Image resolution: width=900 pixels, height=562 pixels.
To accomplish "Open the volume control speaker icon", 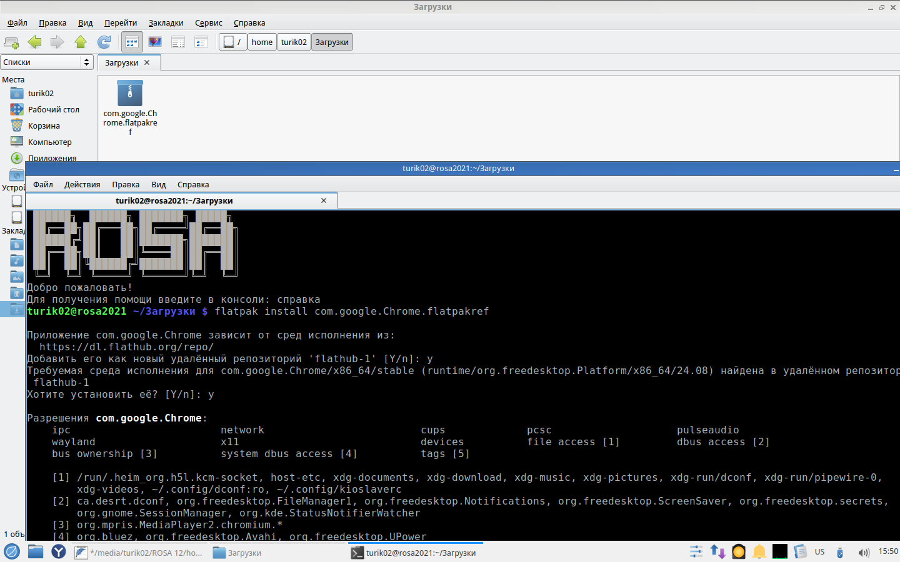I will click(864, 553).
